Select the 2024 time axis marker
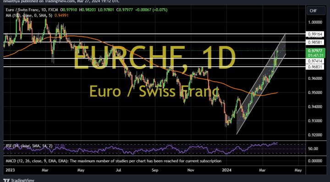Viewport: 330px width, 182px height. point(227,170)
